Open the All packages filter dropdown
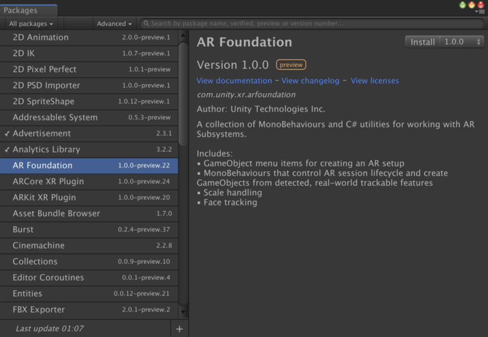The width and height of the screenshot is (488, 337). click(x=31, y=24)
